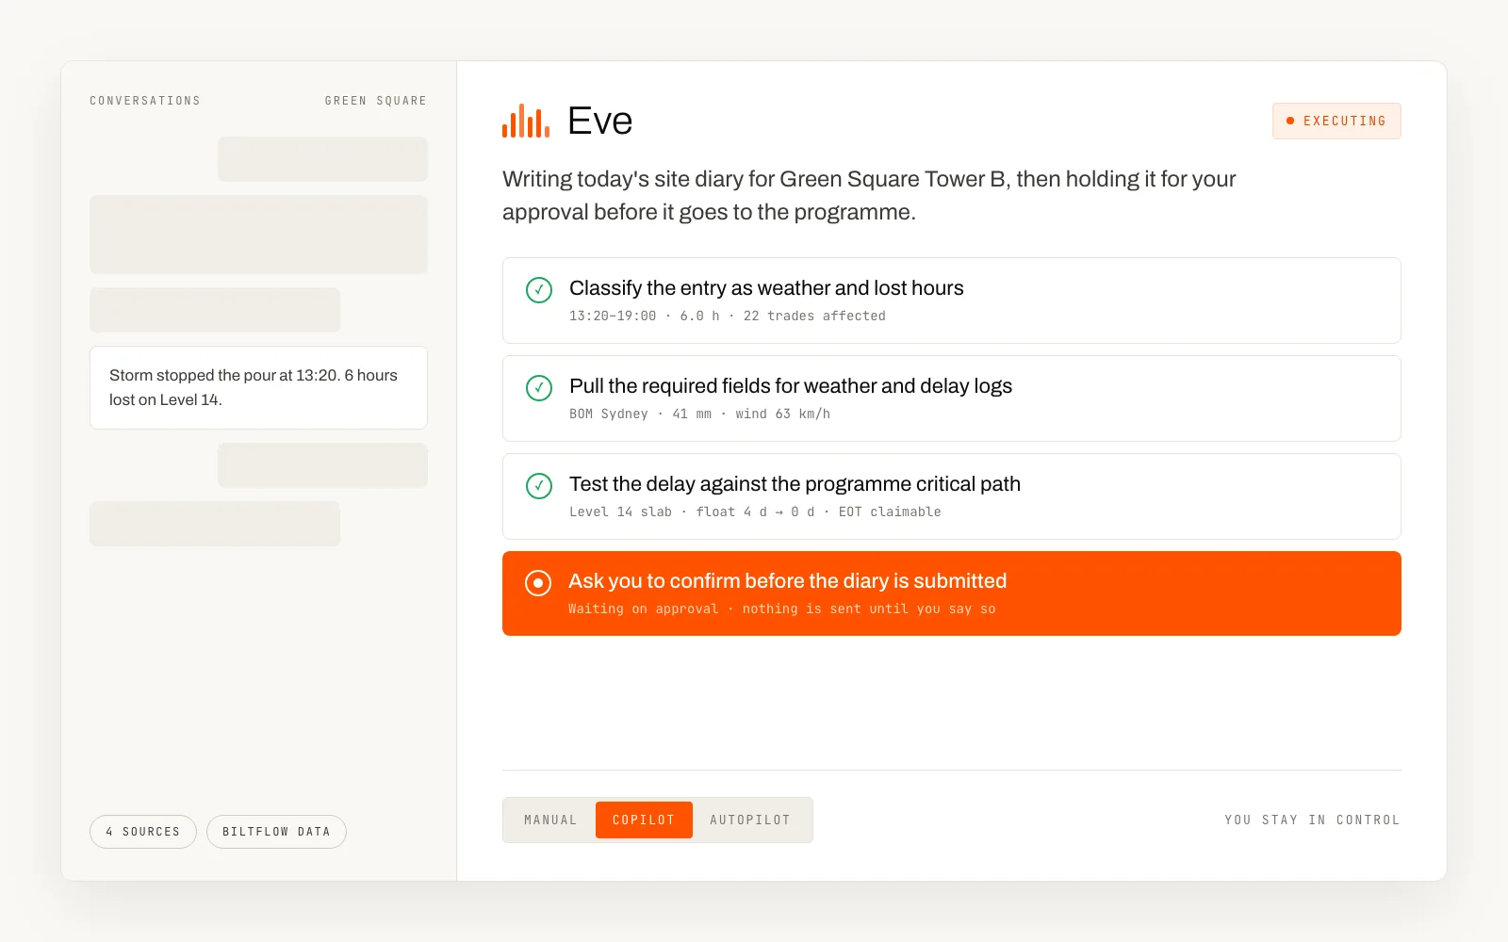This screenshot has width=1508, height=942.
Task: Click the Eve assistant name heading
Action: coord(600,121)
